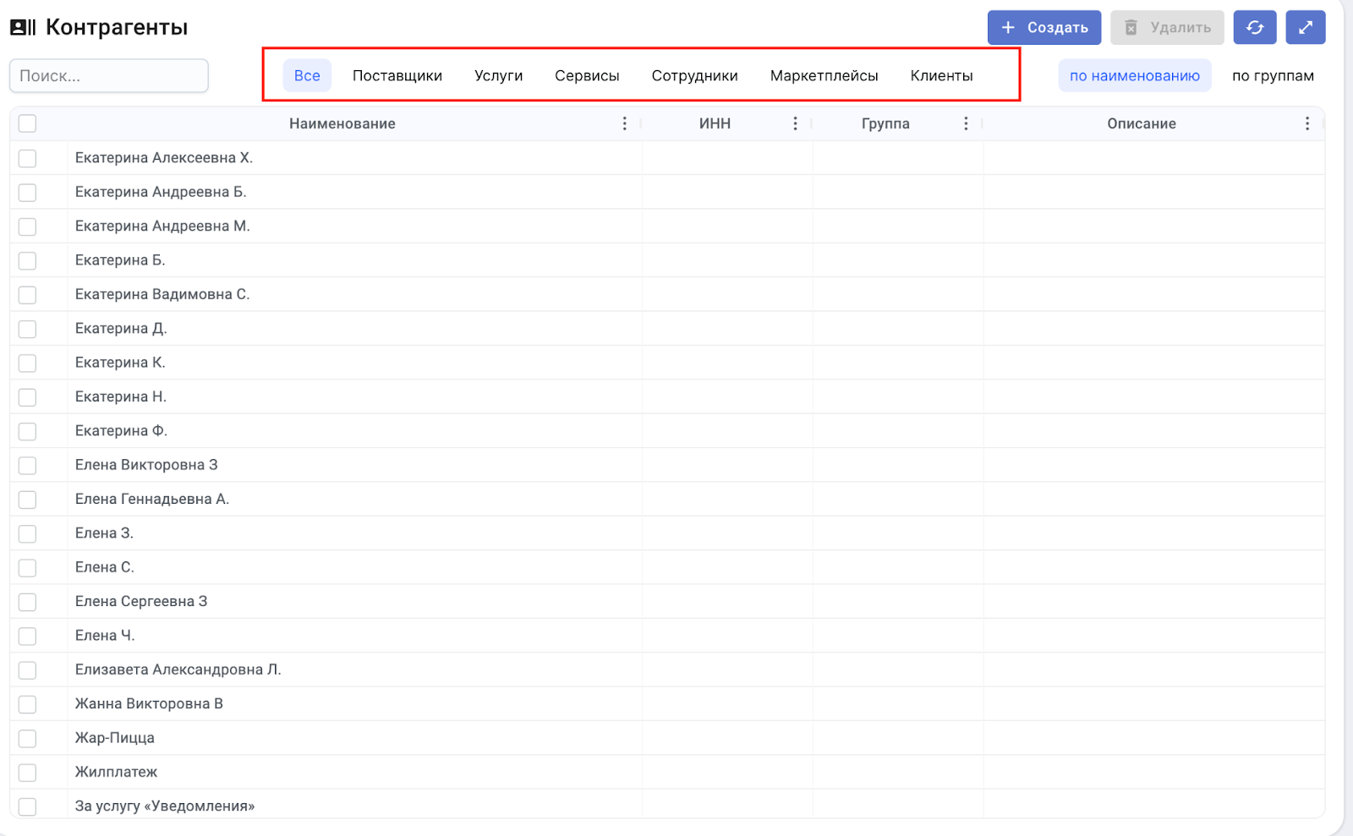Select the Сотрудники tab

[x=694, y=76]
